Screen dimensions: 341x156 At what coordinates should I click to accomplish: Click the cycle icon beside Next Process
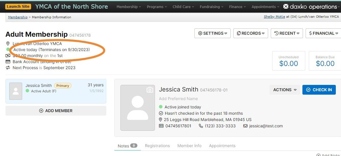[8, 68]
